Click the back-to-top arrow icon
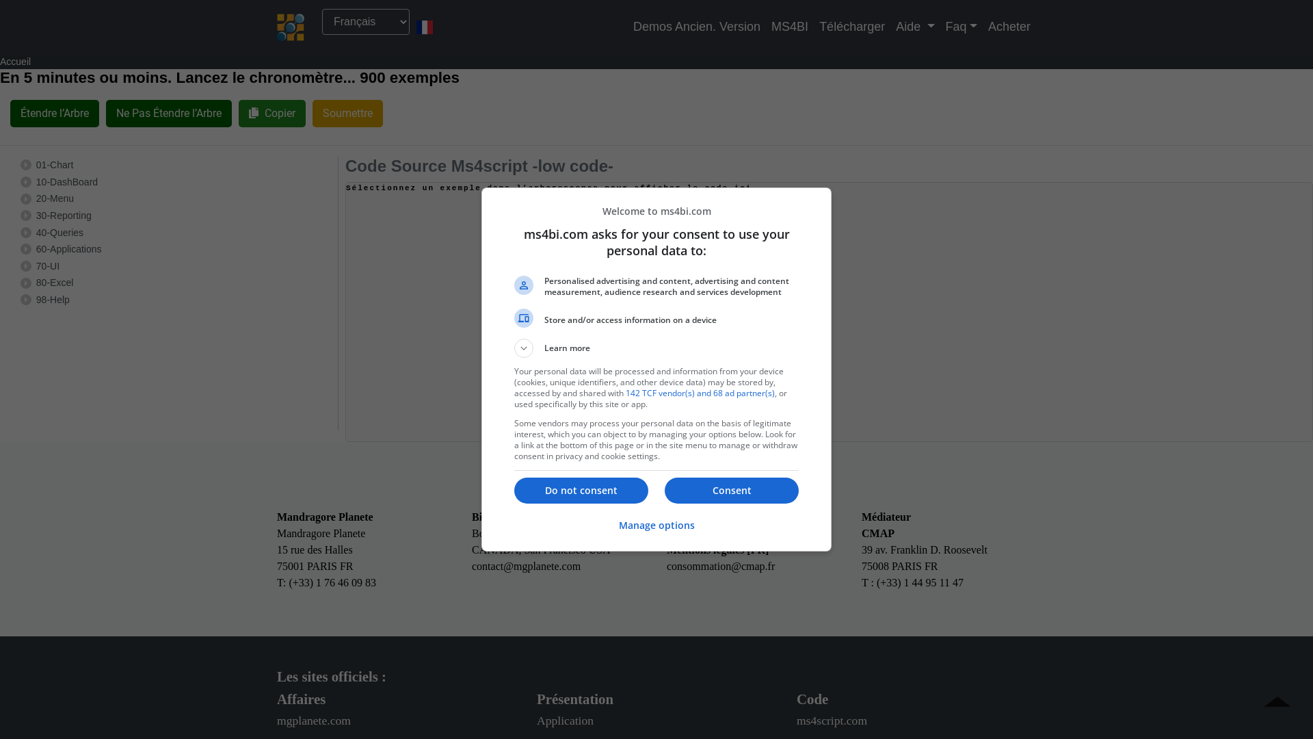 tap(1277, 703)
